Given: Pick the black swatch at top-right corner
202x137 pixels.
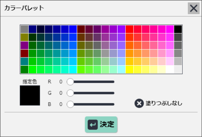Looking at the screenshot, I should pyautogui.click(x=178, y=29).
